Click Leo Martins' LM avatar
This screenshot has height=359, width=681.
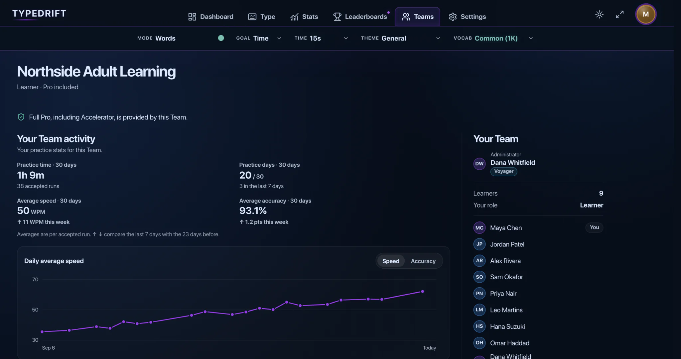click(479, 310)
